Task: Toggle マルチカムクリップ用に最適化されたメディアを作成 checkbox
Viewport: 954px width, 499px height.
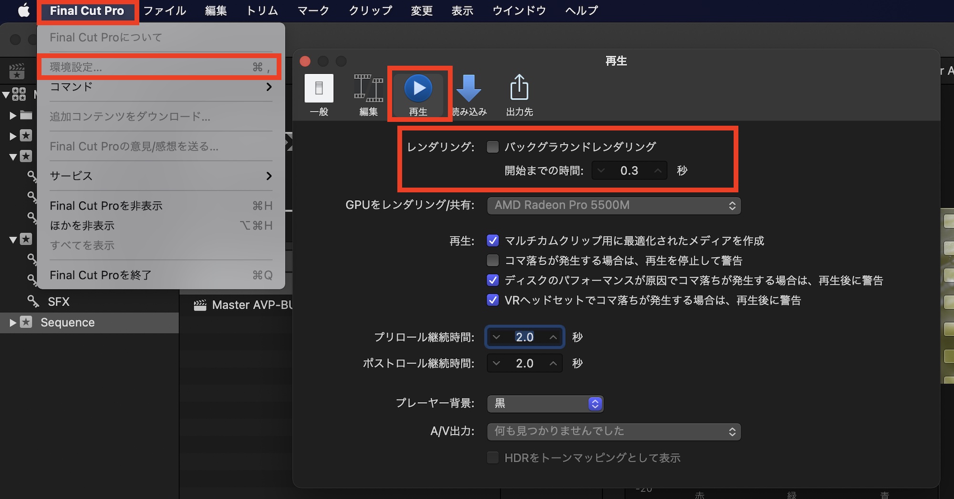Action: point(493,240)
